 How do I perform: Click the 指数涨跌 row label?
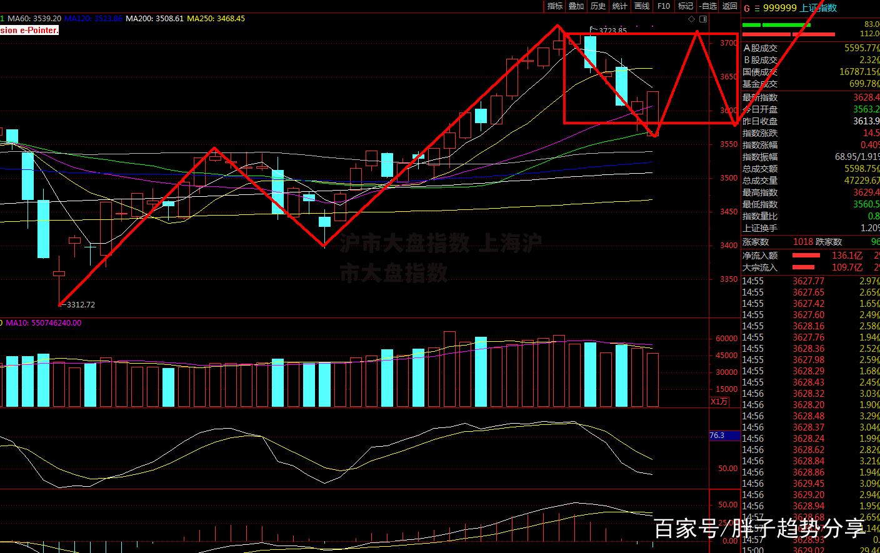[x=760, y=133]
